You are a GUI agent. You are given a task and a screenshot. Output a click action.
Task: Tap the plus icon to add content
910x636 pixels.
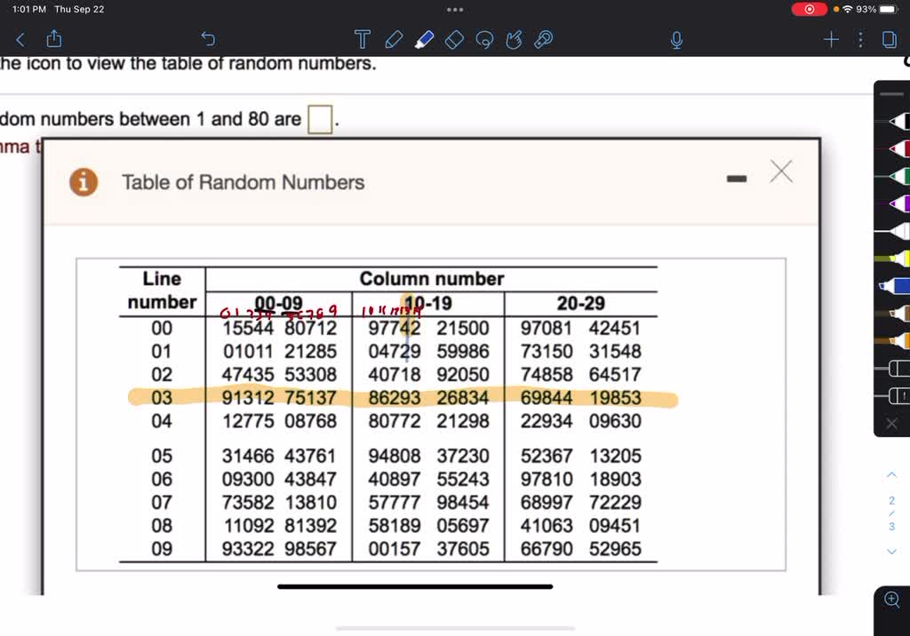[831, 39]
